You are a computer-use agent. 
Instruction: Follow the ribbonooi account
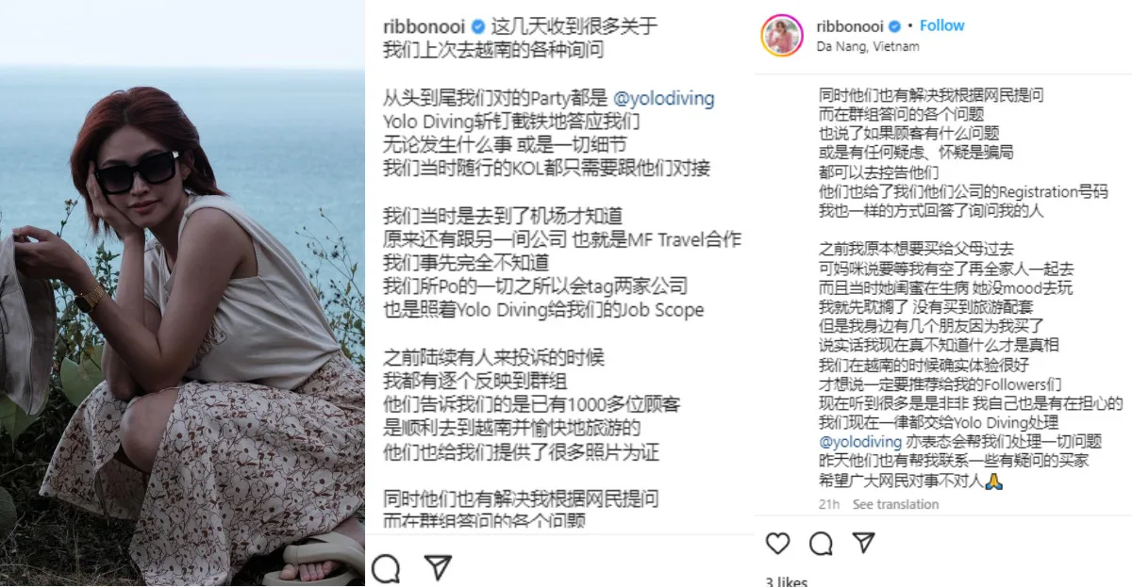(x=941, y=26)
